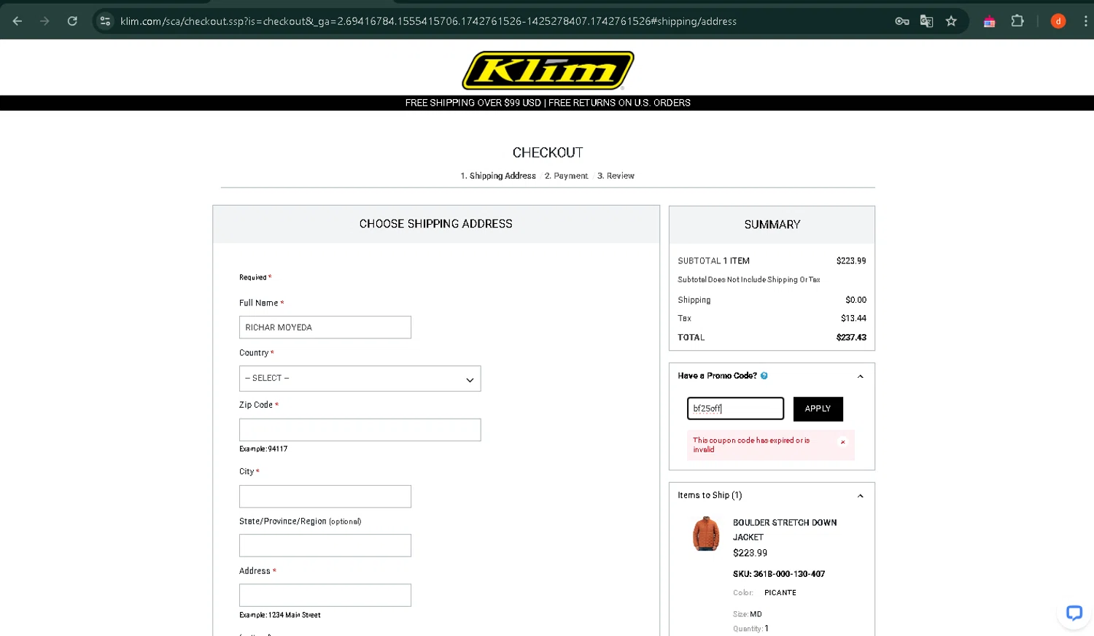The image size is (1094, 636).
Task: Edit the Full Name field
Action: pyautogui.click(x=325, y=327)
